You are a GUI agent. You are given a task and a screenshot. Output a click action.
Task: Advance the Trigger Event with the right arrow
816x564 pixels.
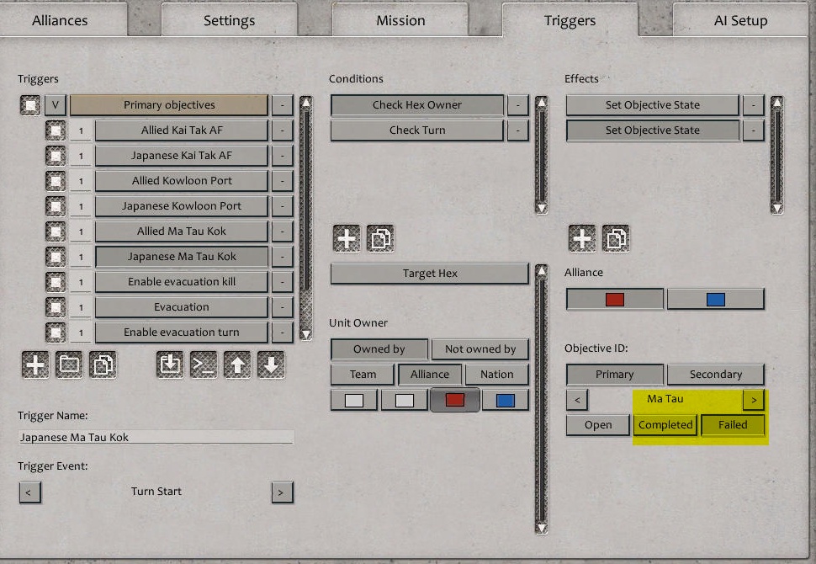click(x=283, y=492)
